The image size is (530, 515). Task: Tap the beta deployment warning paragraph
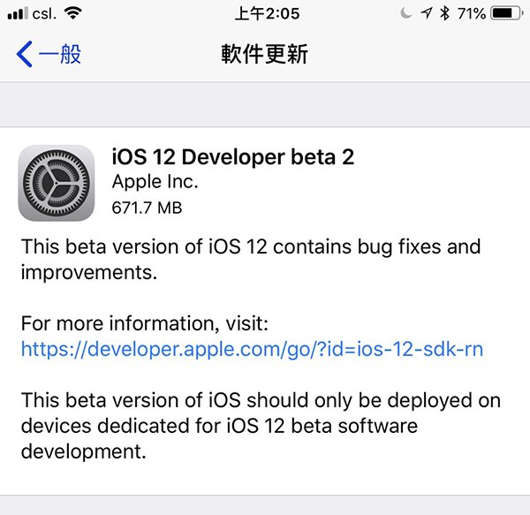coord(261,426)
